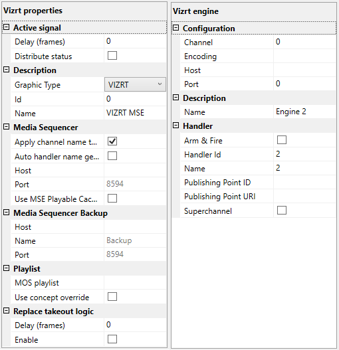Image resolution: width=339 pixels, height=350 pixels.
Task: Select the Encoding label
Action: click(201, 56)
